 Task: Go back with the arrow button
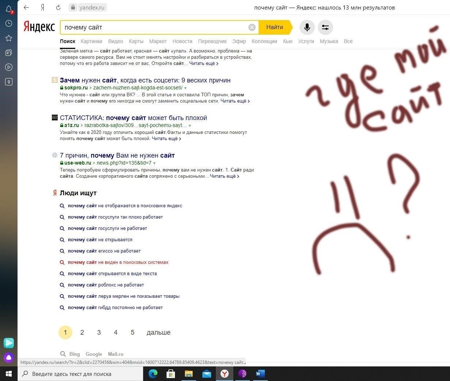26,7
